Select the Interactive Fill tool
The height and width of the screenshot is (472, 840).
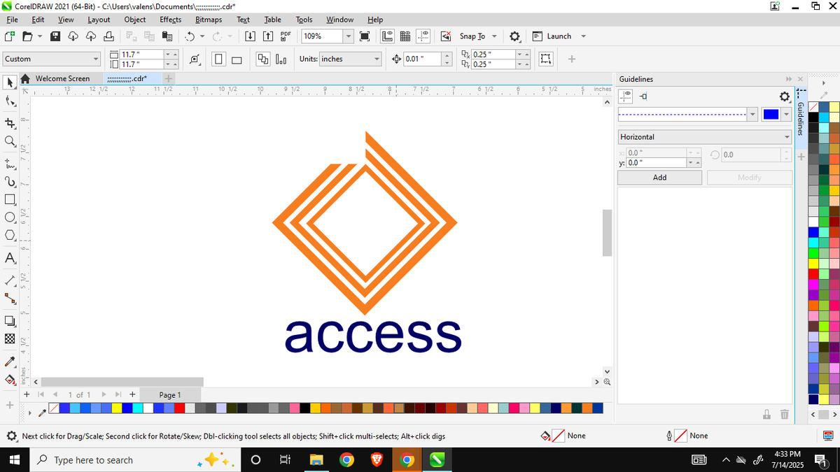tap(10, 380)
